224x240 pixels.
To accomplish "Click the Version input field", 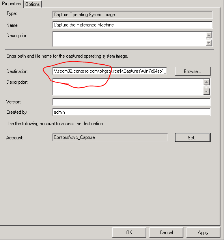I will [131, 102].
